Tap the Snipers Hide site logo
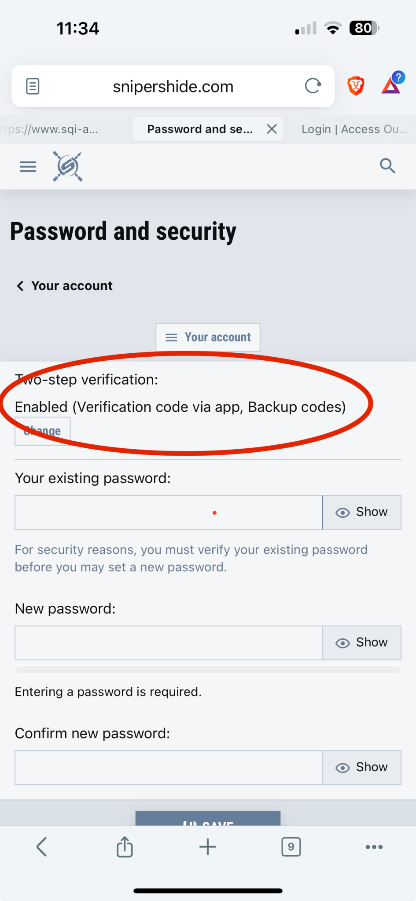This screenshot has height=901, width=416. [68, 166]
